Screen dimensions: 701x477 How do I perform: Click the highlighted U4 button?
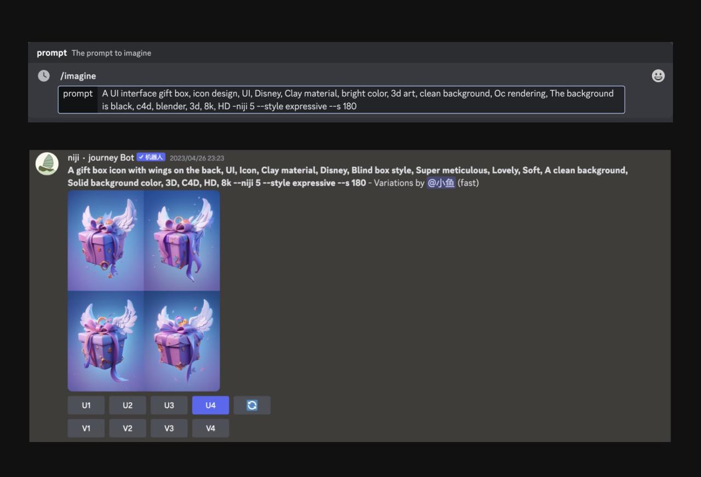pos(210,405)
